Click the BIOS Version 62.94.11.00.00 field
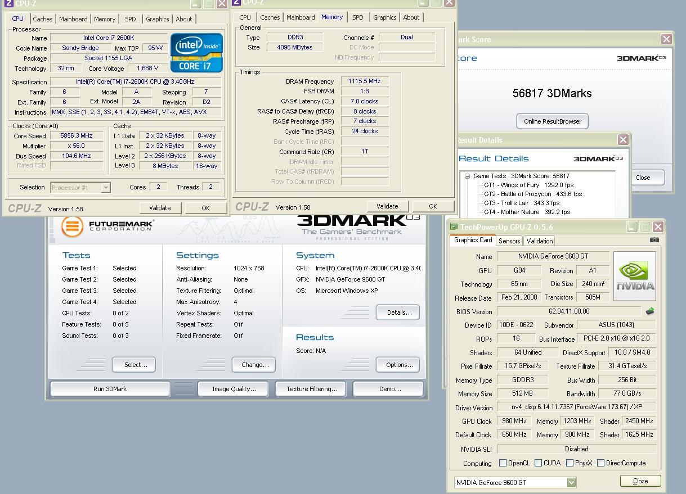The height and width of the screenshot is (494, 686). tap(569, 311)
